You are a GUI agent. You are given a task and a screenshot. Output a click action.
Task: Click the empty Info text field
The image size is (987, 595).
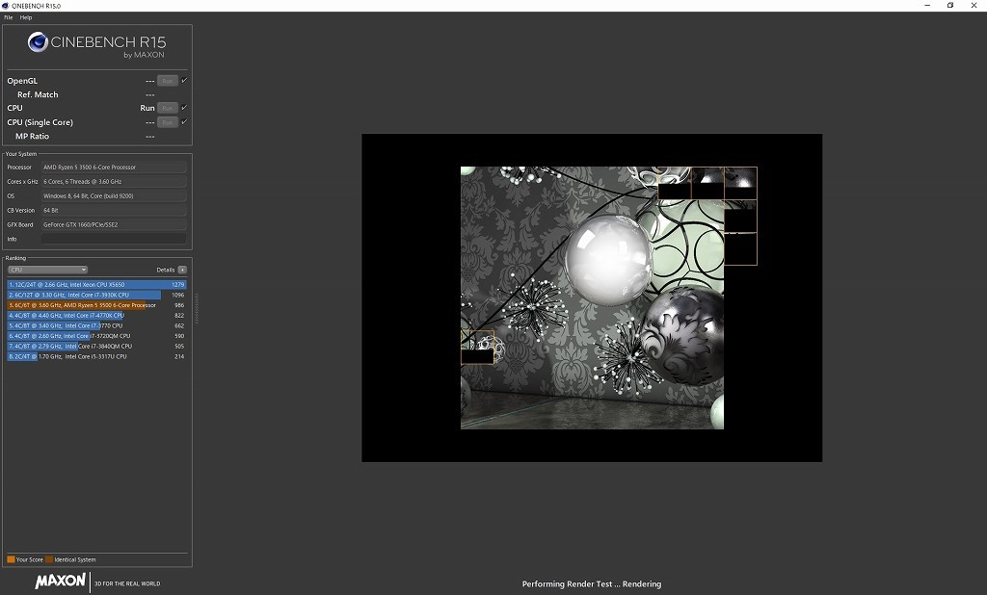(x=114, y=239)
